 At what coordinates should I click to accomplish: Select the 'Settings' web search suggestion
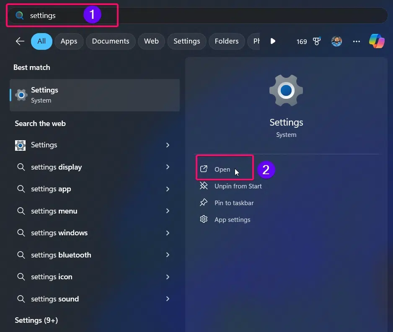click(x=95, y=145)
